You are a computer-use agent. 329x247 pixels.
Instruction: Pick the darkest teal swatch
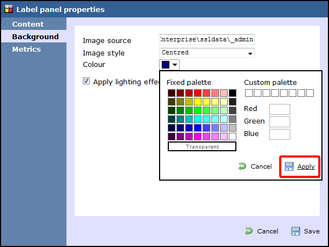click(x=172, y=119)
